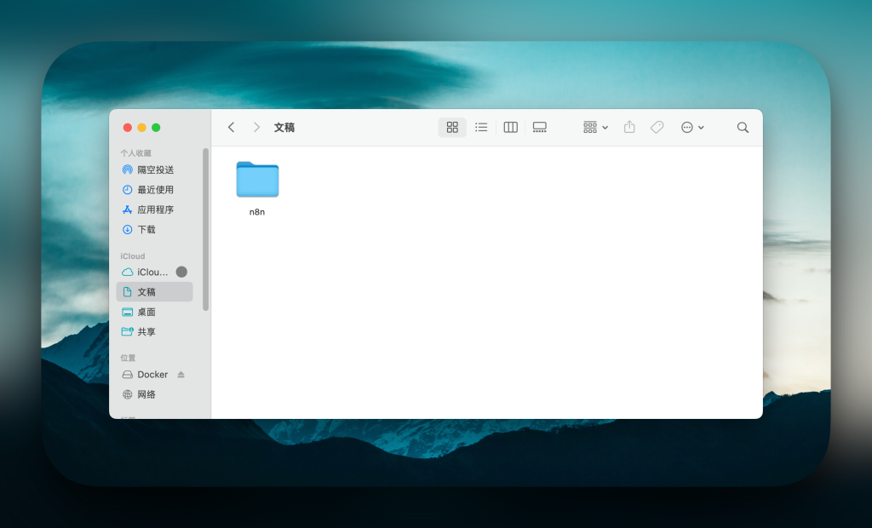Click the 文稿 window title

(284, 128)
